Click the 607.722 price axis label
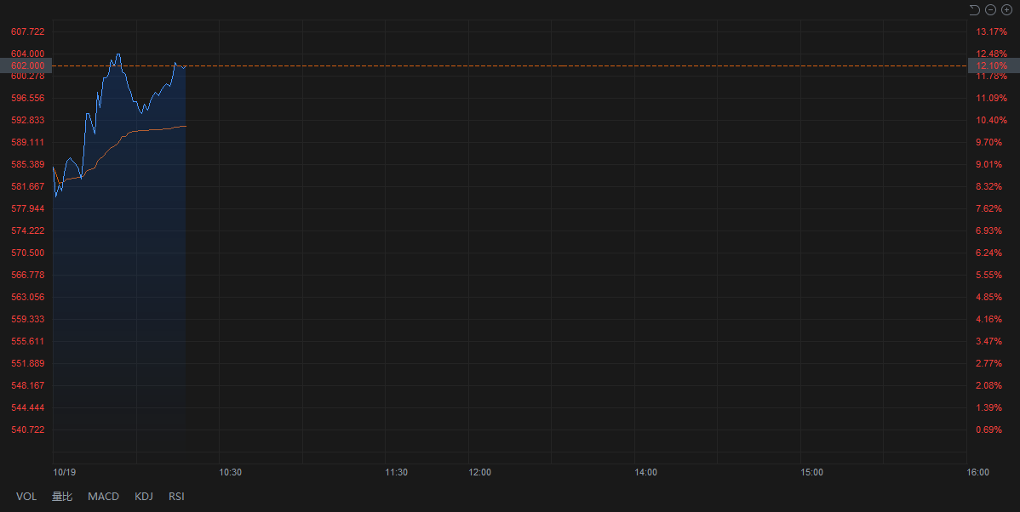Image resolution: width=1020 pixels, height=512 pixels. pos(28,31)
